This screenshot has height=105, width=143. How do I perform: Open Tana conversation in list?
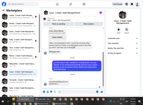19,49
